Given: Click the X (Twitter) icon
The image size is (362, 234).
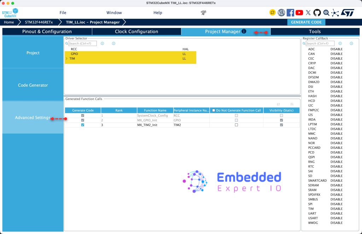Looking at the screenshot, I should coord(308,13).
